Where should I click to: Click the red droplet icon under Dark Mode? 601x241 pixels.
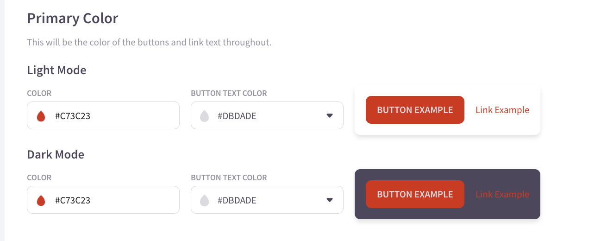(x=41, y=200)
